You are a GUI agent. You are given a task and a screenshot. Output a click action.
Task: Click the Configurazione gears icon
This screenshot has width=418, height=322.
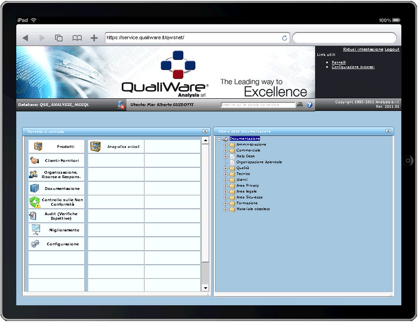click(35, 244)
